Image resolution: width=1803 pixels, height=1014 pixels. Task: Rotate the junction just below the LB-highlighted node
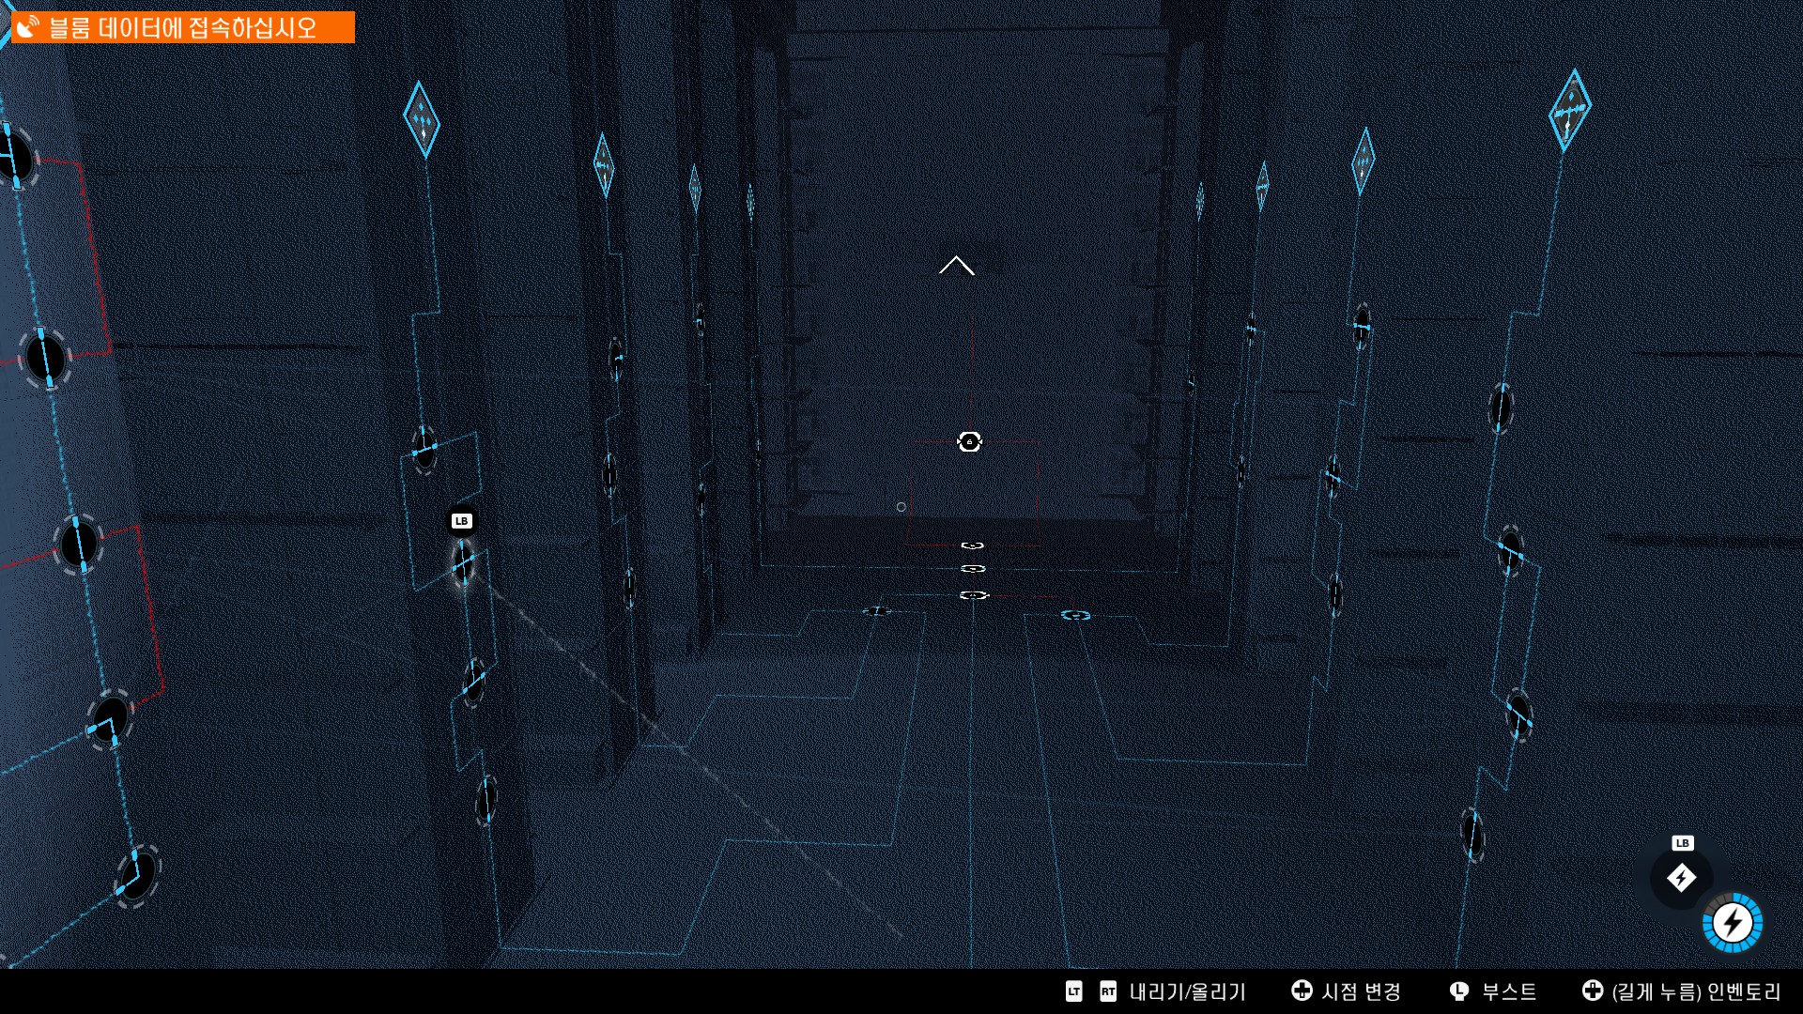[x=473, y=683]
